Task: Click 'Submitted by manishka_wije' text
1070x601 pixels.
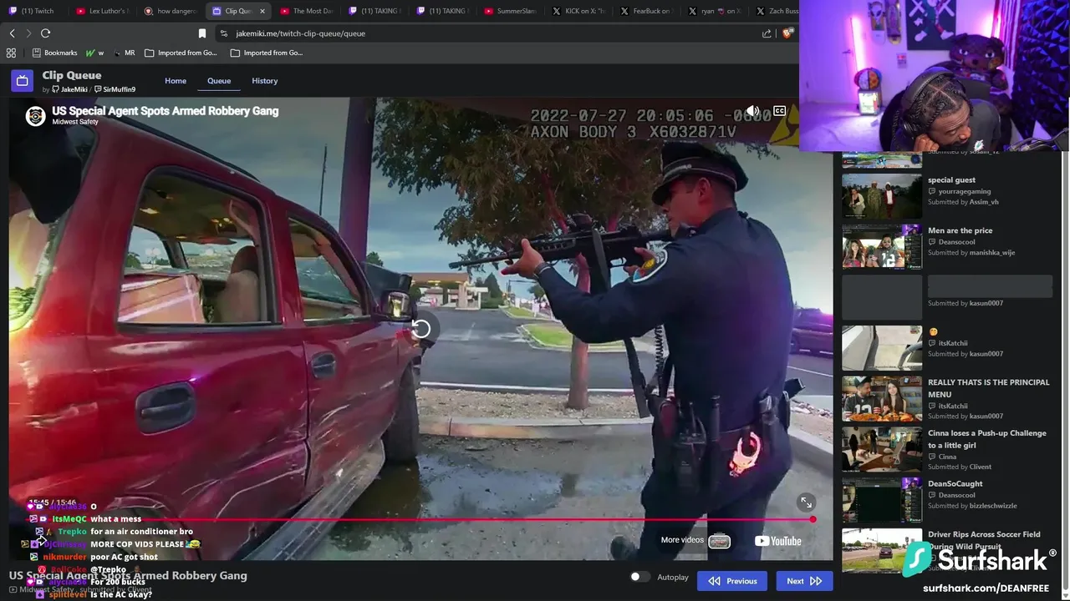Action: (x=971, y=252)
